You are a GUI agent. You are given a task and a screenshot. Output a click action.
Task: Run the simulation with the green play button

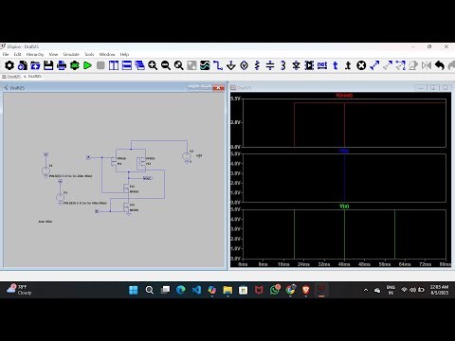pyautogui.click(x=87, y=65)
